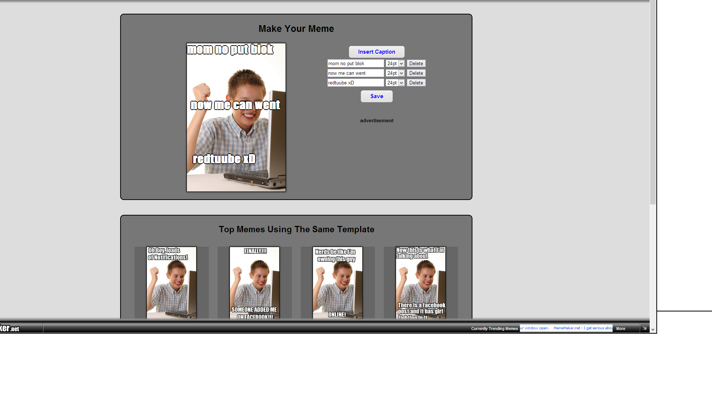This screenshot has width=712, height=400.
Task: Select 'mom no put blok' caption on meme image
Action: click(x=230, y=49)
